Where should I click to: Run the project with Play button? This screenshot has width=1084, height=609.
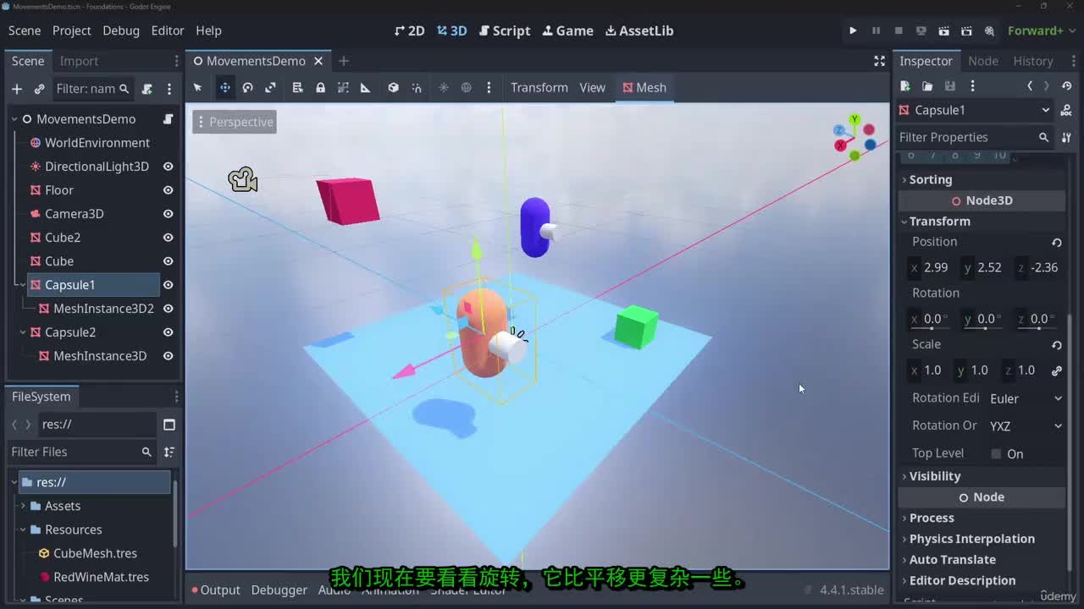point(853,30)
